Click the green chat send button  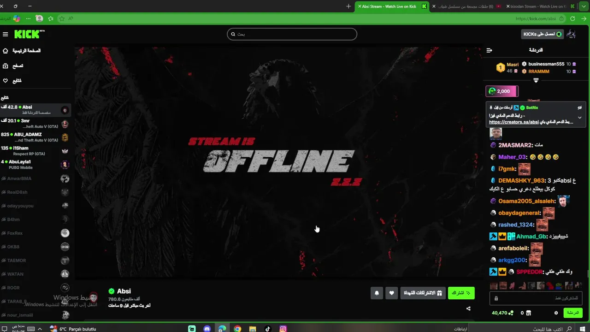[x=573, y=313]
